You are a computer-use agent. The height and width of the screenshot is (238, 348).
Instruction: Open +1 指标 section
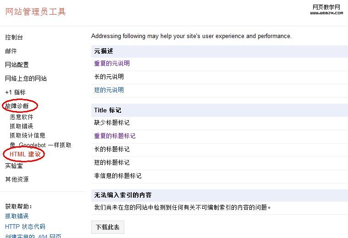15,92
